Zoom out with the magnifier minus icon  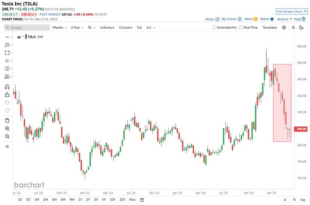7,136
